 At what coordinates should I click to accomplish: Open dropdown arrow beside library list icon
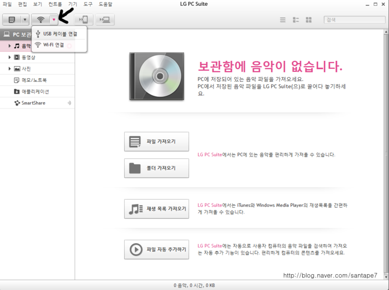[25, 19]
